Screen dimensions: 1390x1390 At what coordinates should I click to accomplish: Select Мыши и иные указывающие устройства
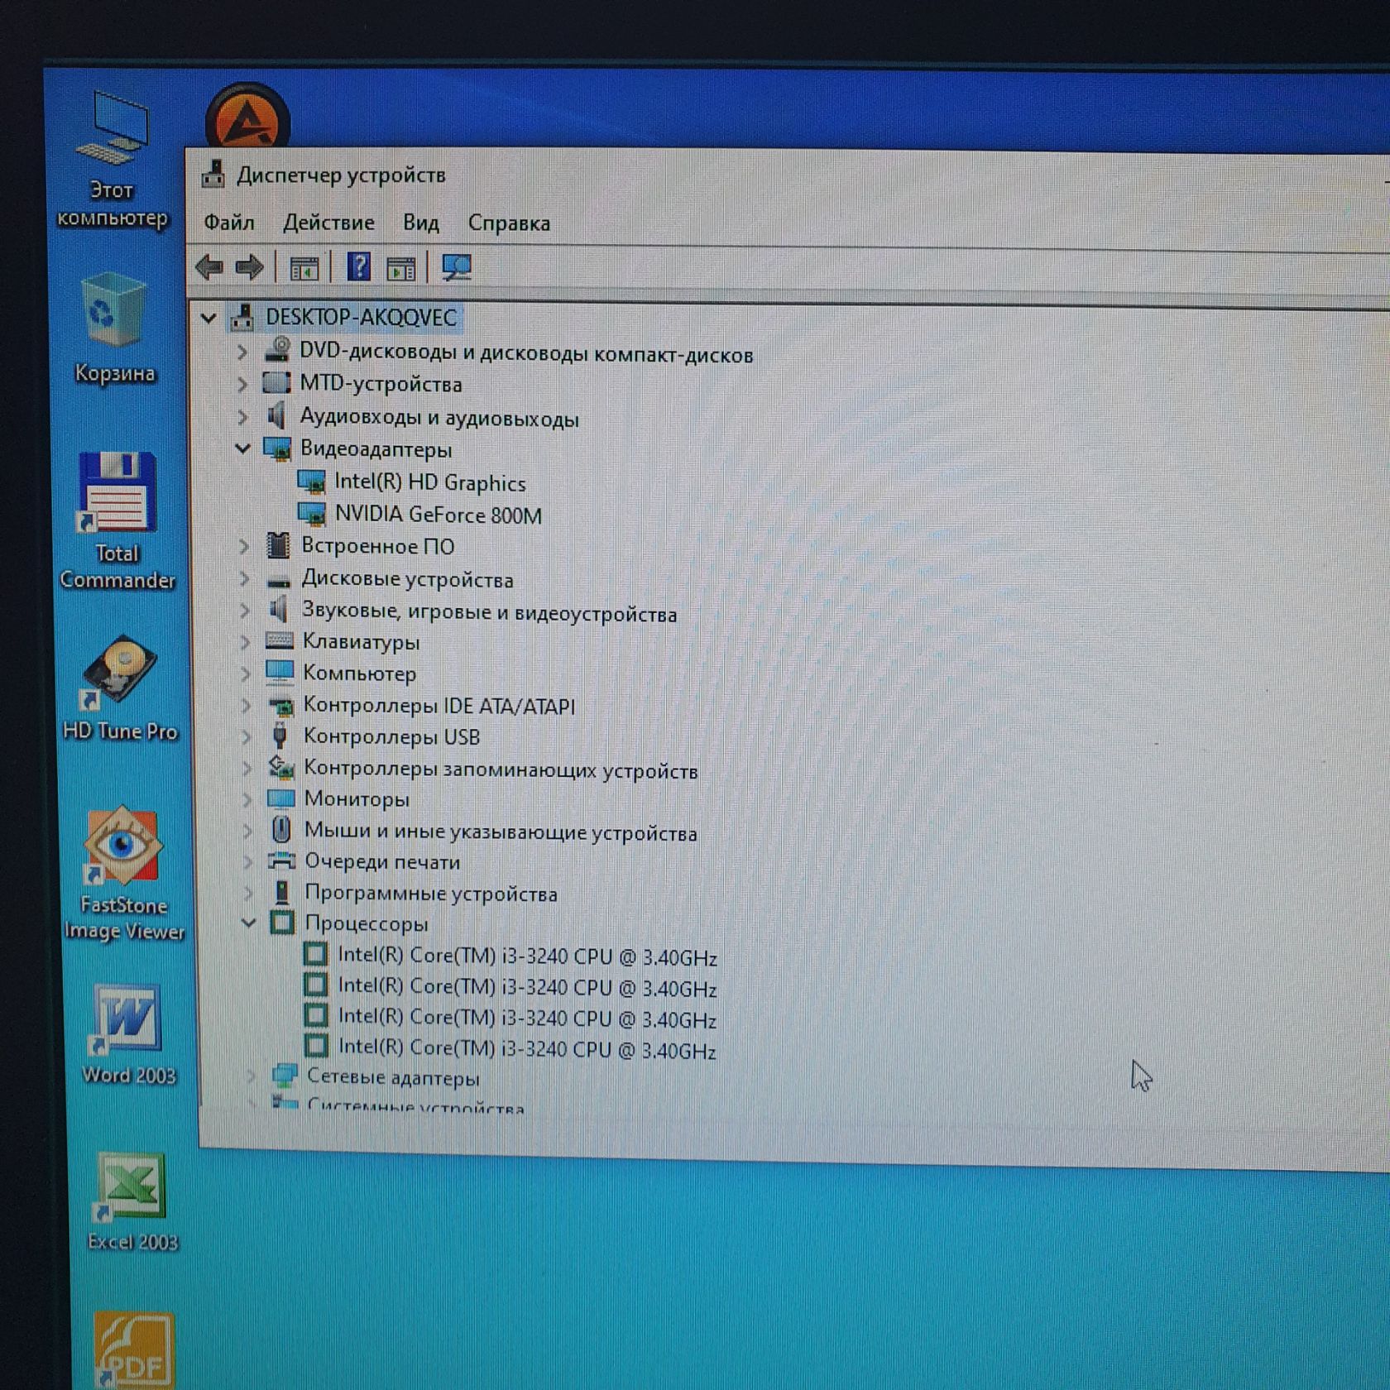[x=484, y=832]
